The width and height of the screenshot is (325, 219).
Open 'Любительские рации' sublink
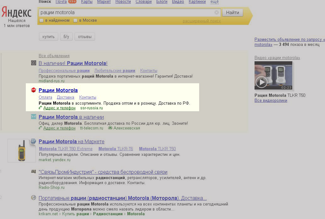pyautogui.click(x=115, y=71)
